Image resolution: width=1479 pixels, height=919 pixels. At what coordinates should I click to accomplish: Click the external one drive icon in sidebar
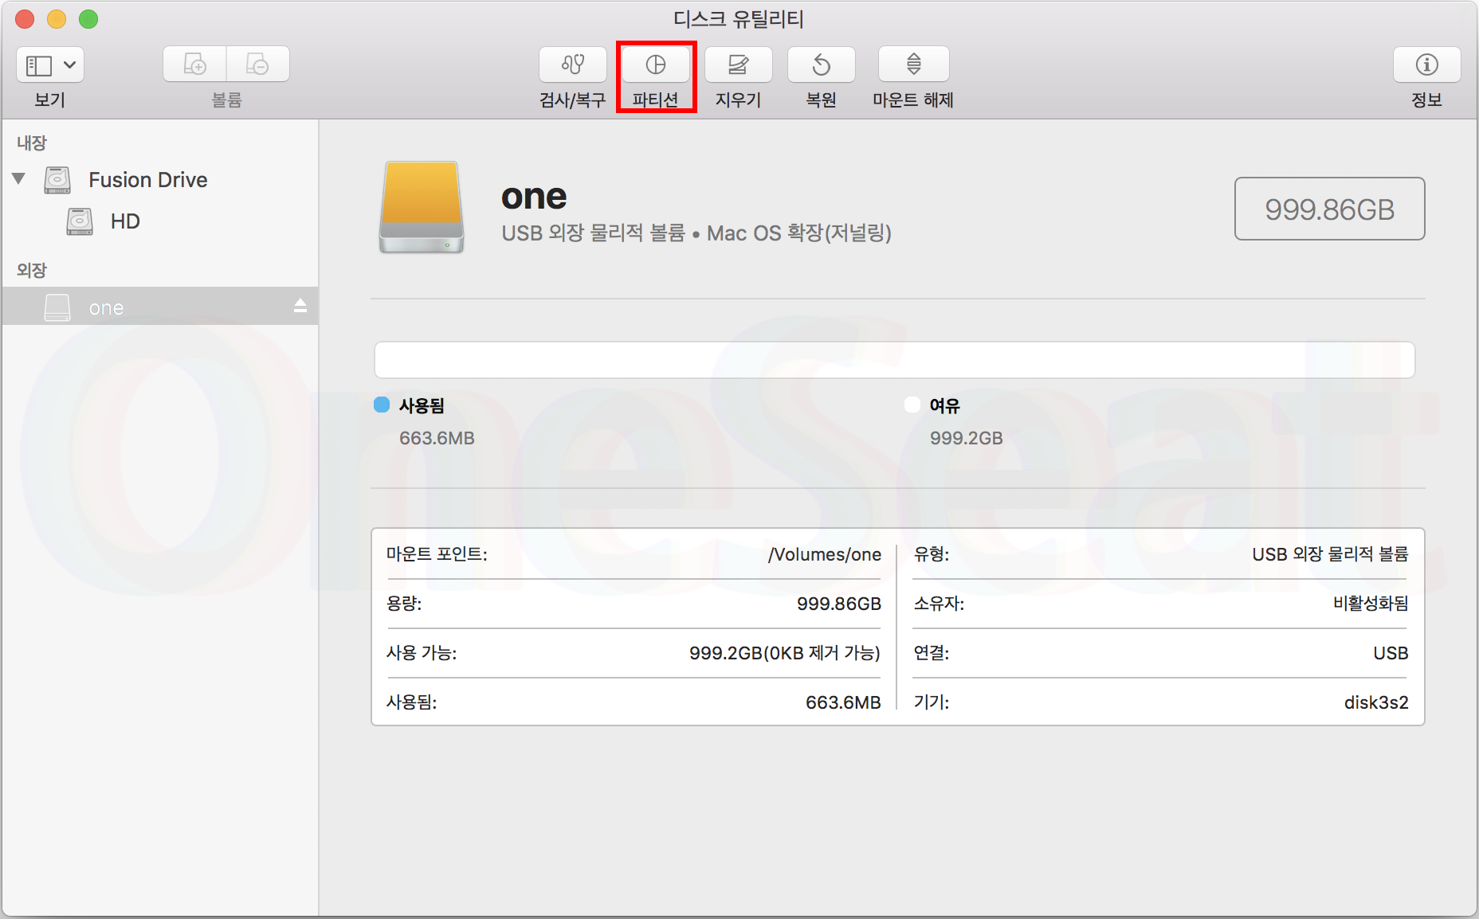point(57,307)
